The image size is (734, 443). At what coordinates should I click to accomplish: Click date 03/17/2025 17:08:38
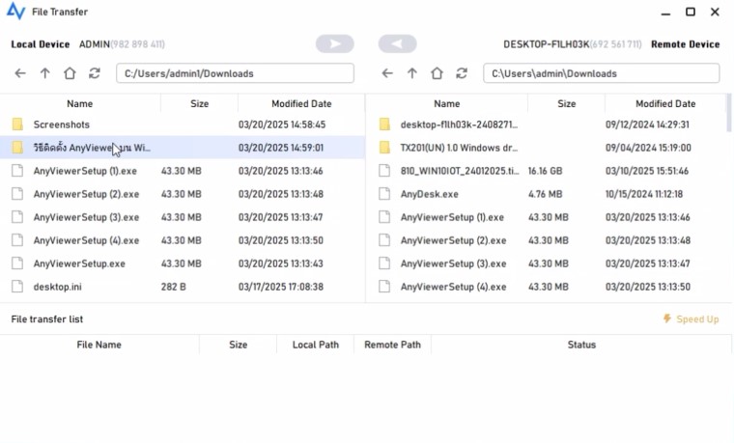[x=281, y=287]
